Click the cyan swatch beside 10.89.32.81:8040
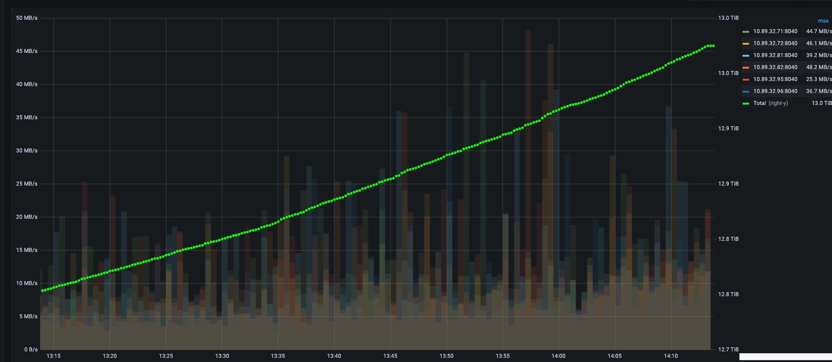Screen dimensions: 832x362 click(x=745, y=56)
